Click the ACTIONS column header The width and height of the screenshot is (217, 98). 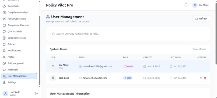(x=202, y=57)
